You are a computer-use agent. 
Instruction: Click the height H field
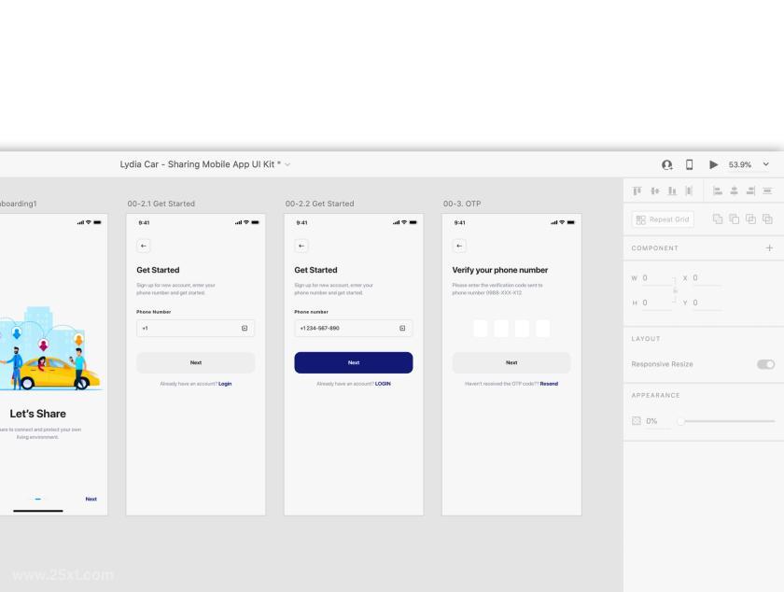(656, 303)
